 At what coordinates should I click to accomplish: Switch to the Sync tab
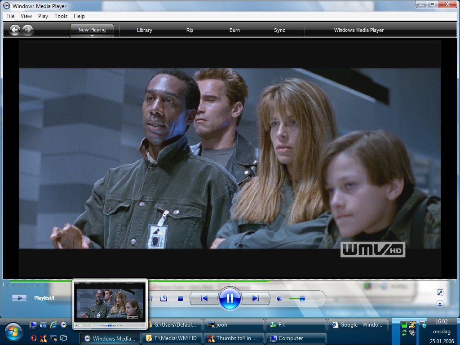coord(279,30)
